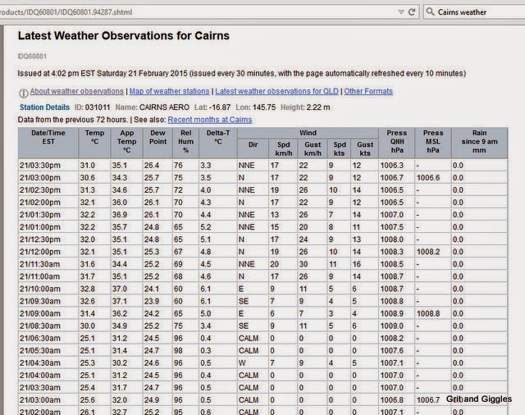Click the 'App Temp °C' column header
Viewport: 525px width, 415px height.
point(126,143)
